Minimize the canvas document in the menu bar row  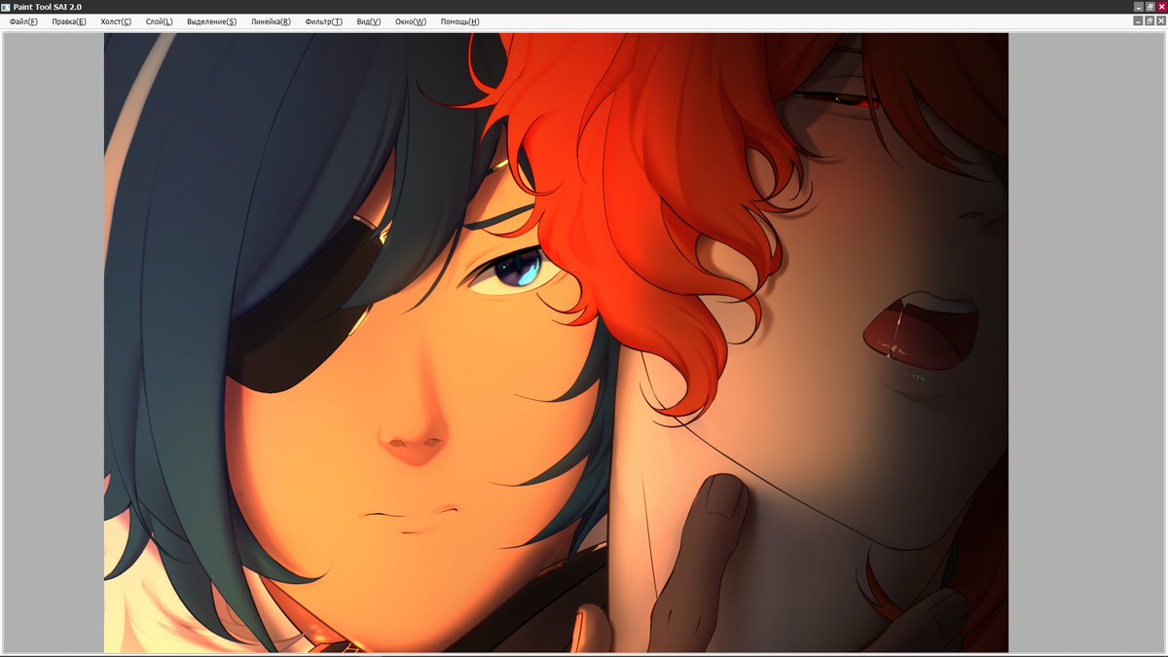click(x=1139, y=20)
